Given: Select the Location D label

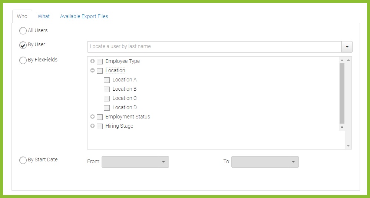Looking at the screenshot, I should tap(124, 107).
